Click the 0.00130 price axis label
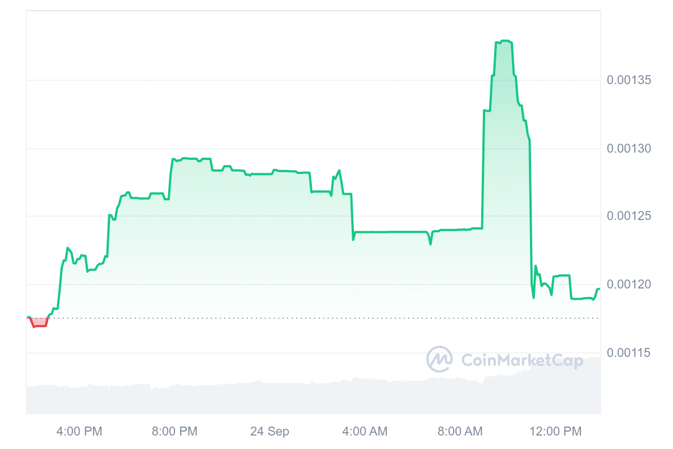The image size is (673, 449). (x=629, y=149)
